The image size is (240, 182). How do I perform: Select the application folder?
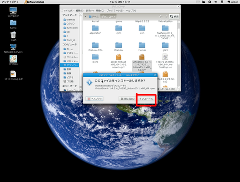point(95,29)
